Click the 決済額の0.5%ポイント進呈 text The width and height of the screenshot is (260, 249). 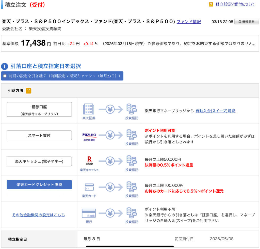(x=169, y=165)
